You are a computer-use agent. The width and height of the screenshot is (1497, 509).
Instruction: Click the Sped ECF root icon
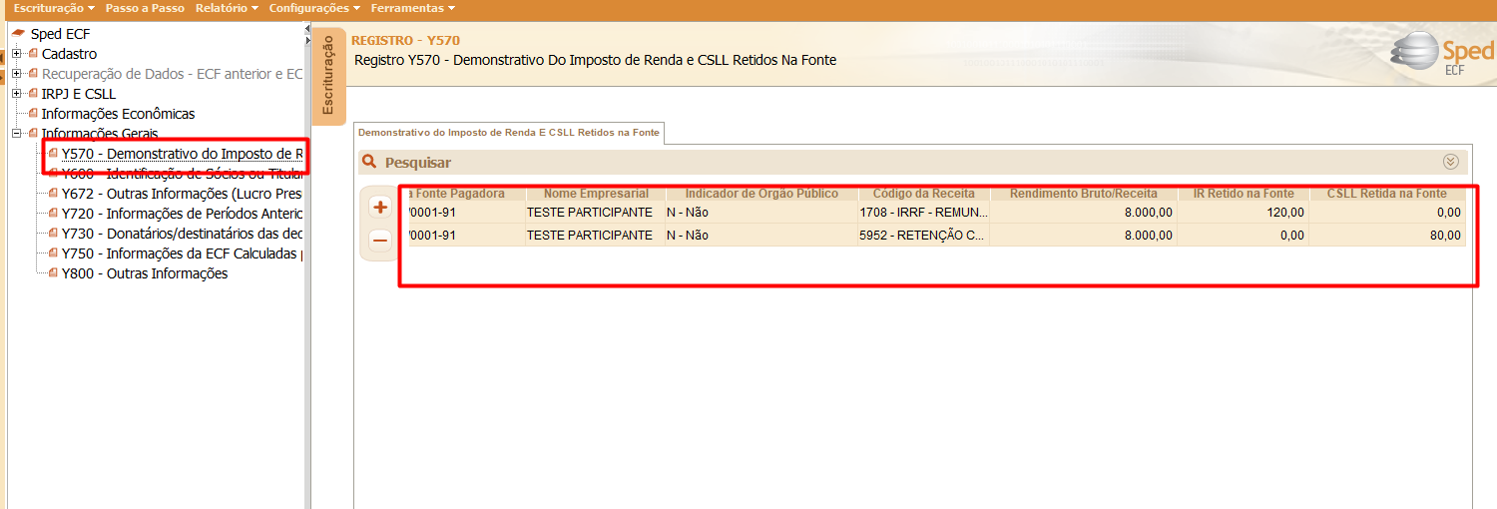point(18,34)
